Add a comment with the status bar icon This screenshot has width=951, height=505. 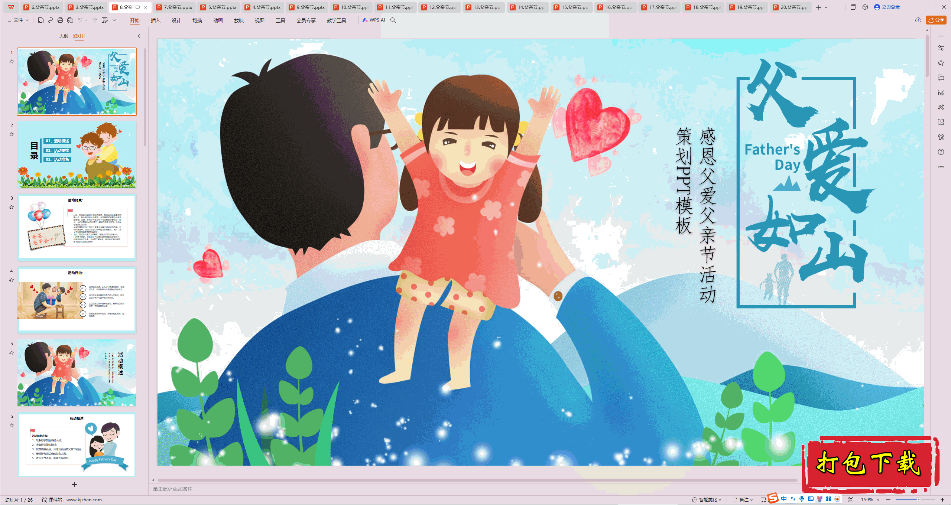[763, 500]
